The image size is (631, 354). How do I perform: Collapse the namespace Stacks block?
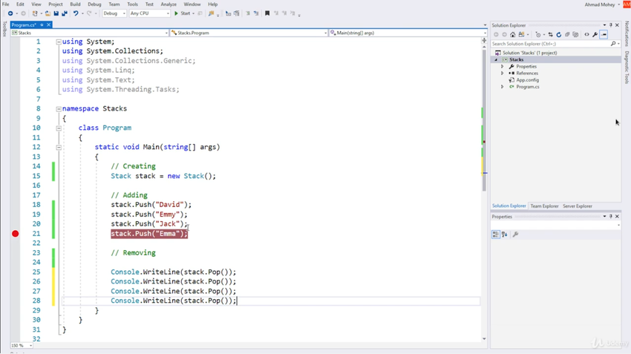[59, 108]
